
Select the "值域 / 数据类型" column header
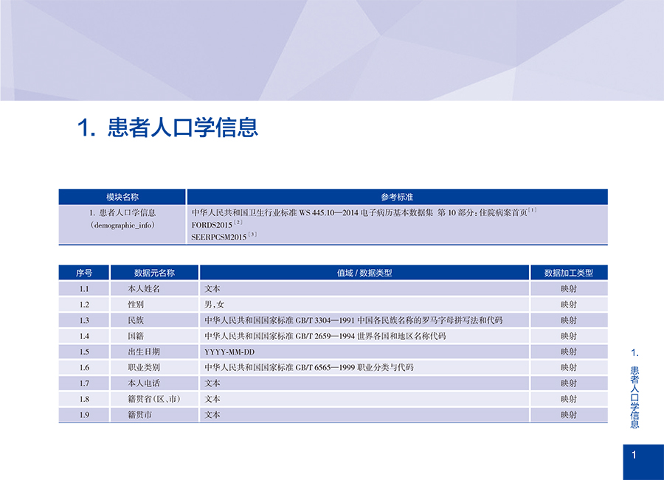pyautogui.click(x=364, y=273)
